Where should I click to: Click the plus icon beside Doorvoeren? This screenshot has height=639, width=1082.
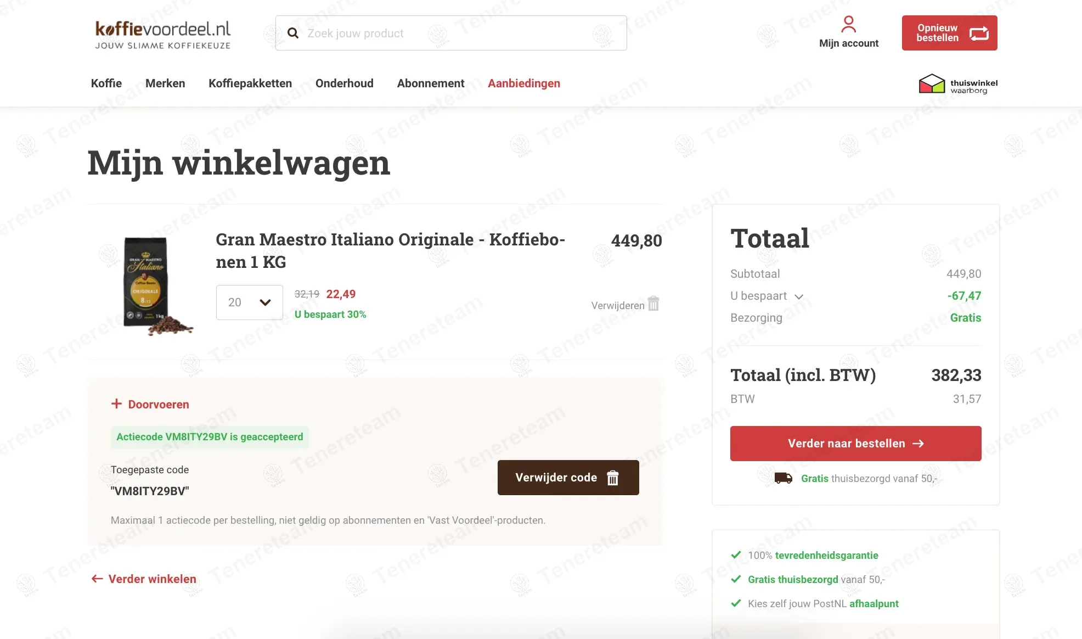pos(116,404)
